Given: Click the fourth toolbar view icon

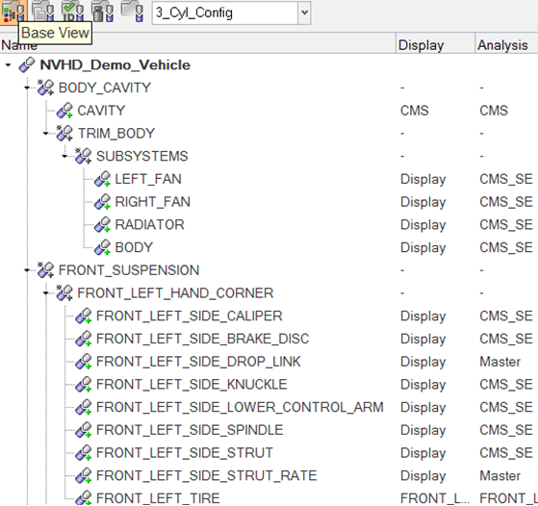Looking at the screenshot, I should [x=102, y=11].
